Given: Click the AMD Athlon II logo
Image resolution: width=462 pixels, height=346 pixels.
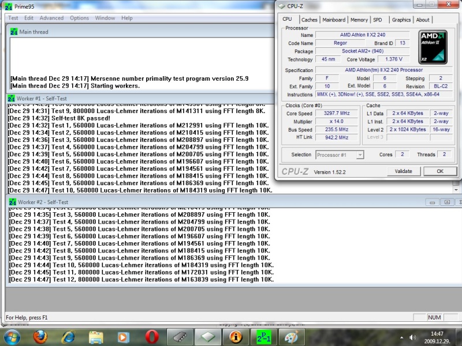Looking at the screenshot, I should (x=433, y=47).
